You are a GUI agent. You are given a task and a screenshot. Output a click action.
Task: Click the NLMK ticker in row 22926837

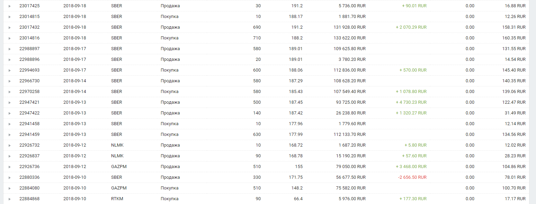[x=117, y=156]
